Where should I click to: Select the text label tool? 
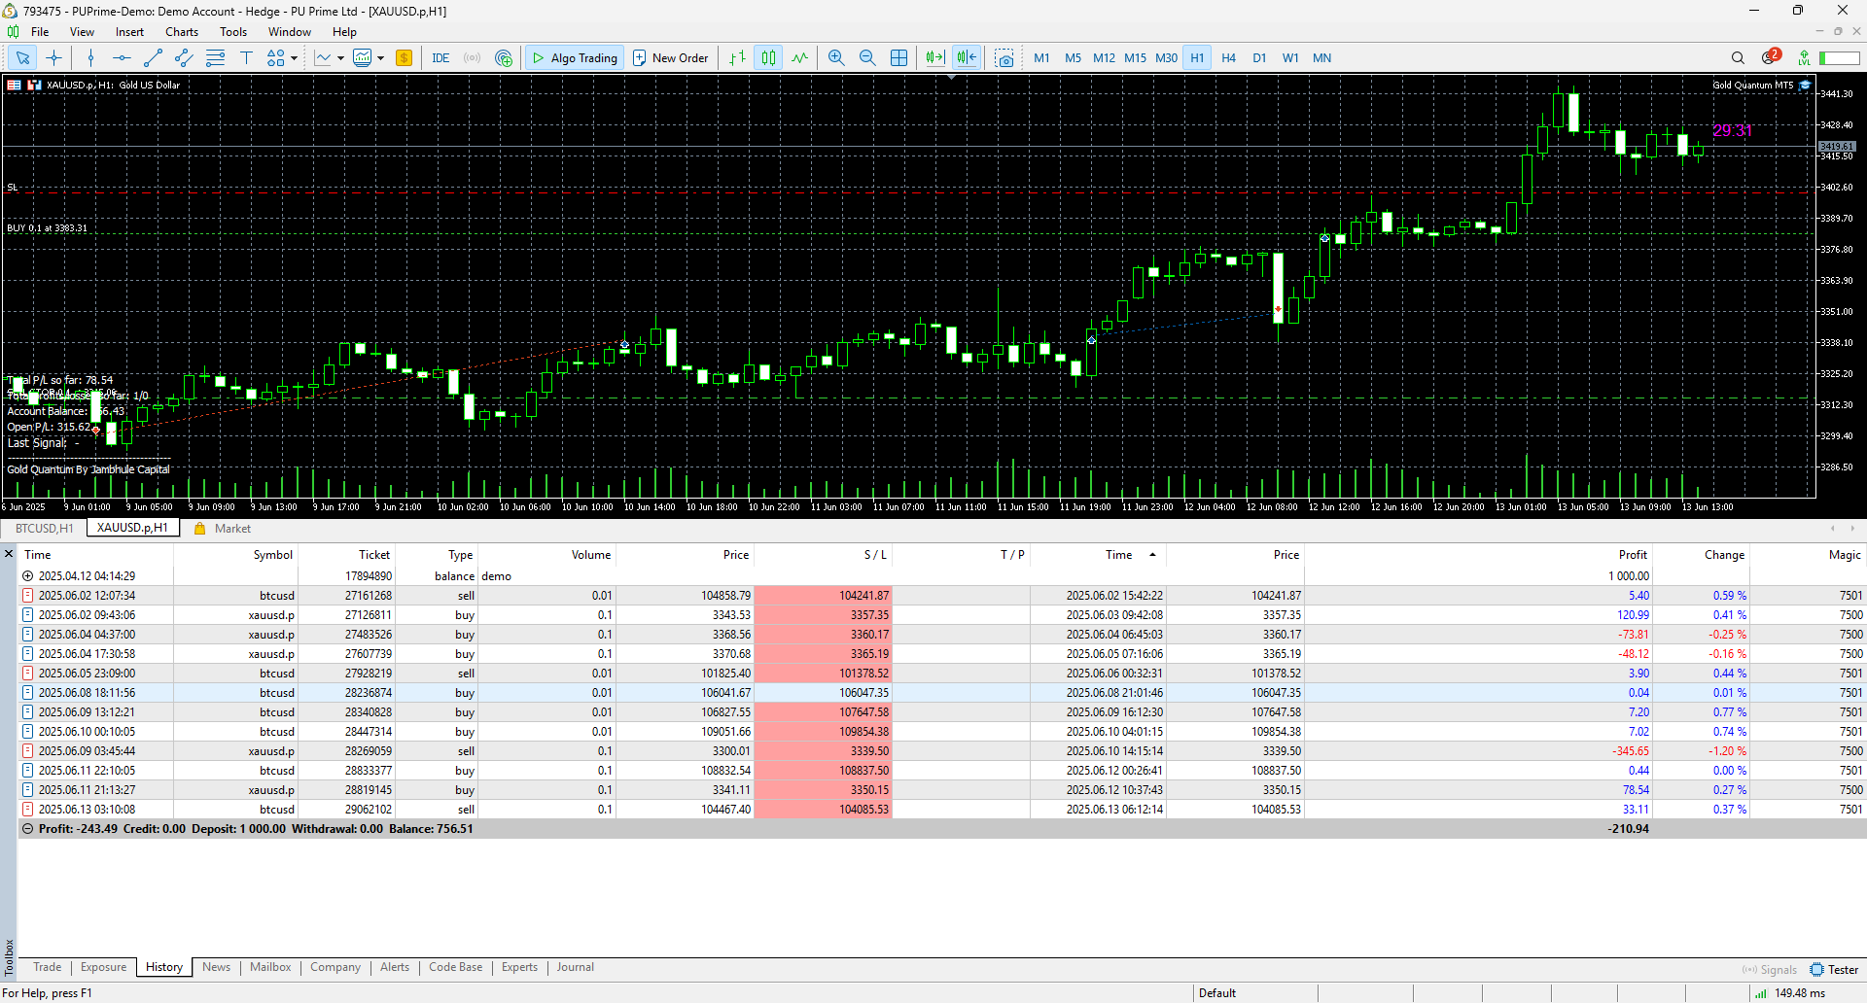[x=246, y=58]
